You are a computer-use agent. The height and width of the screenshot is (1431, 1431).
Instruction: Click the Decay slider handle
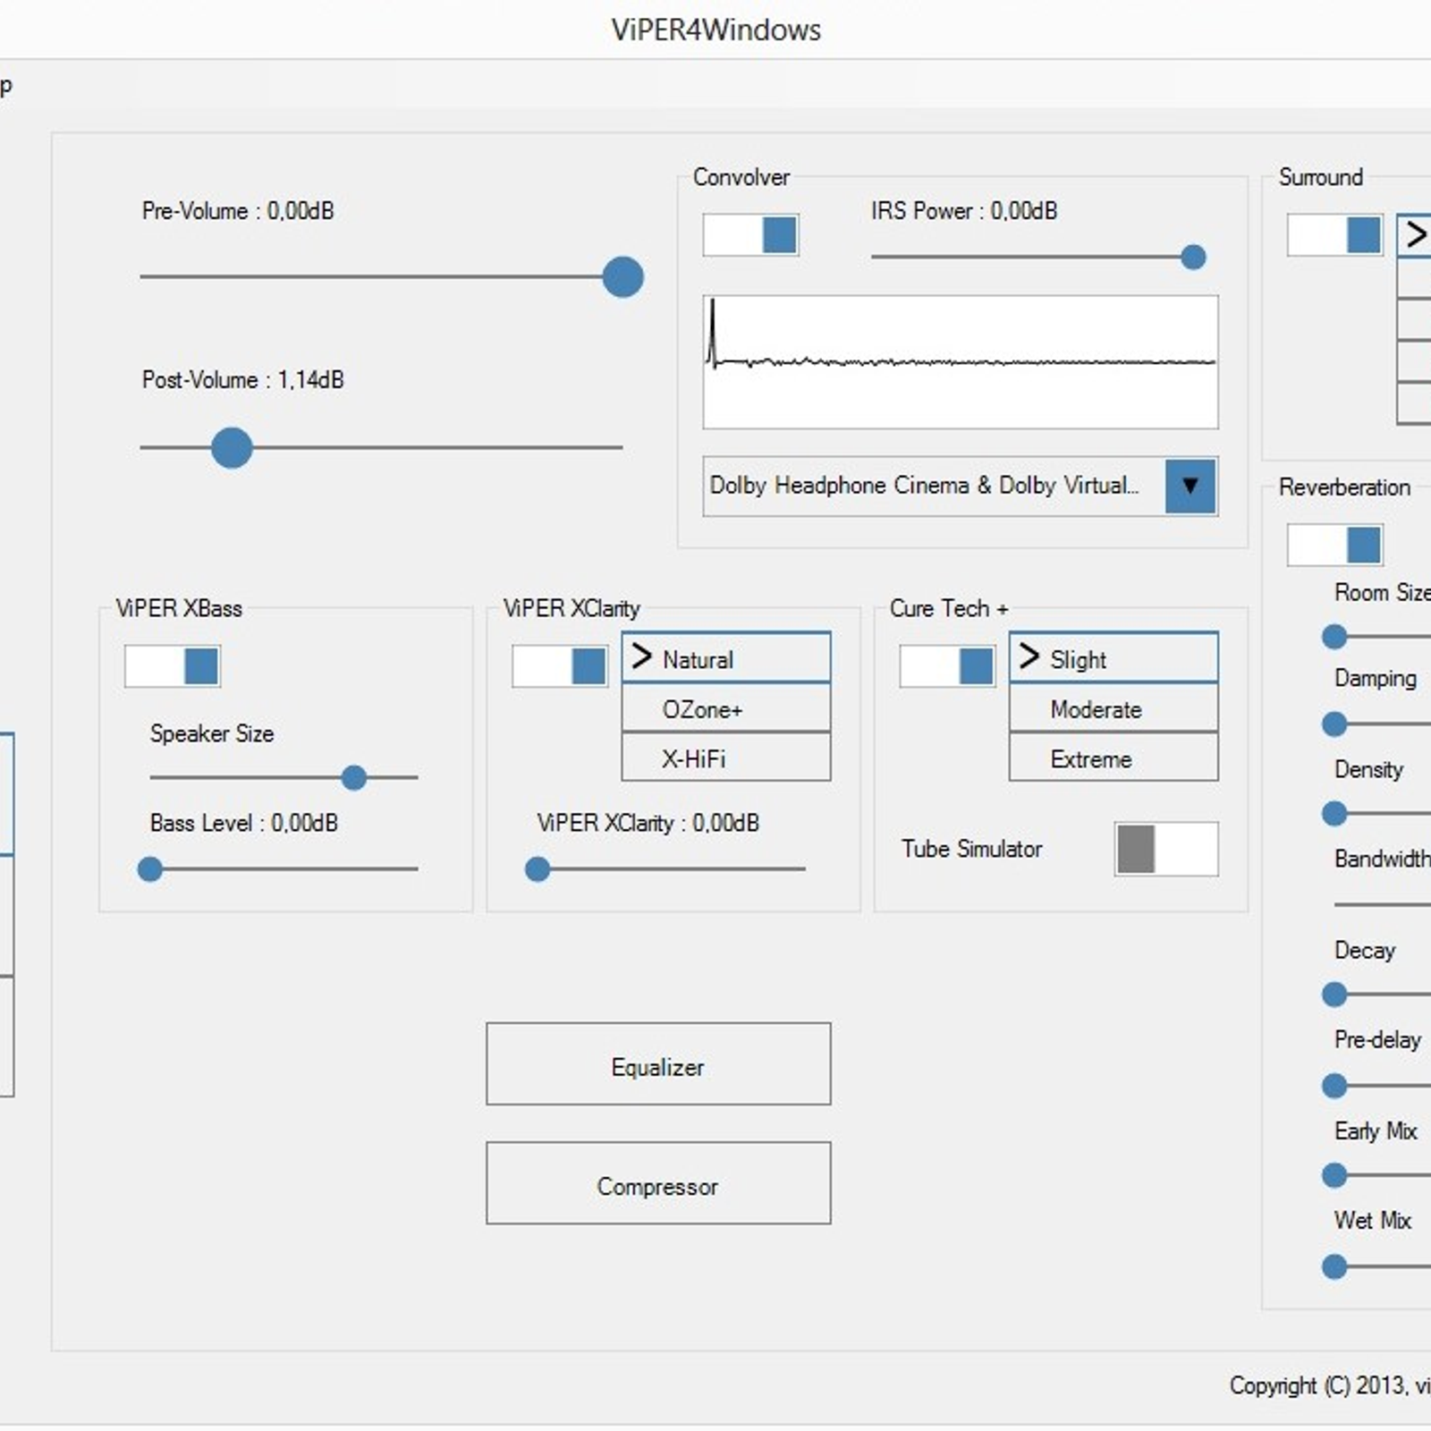pyautogui.click(x=1334, y=995)
